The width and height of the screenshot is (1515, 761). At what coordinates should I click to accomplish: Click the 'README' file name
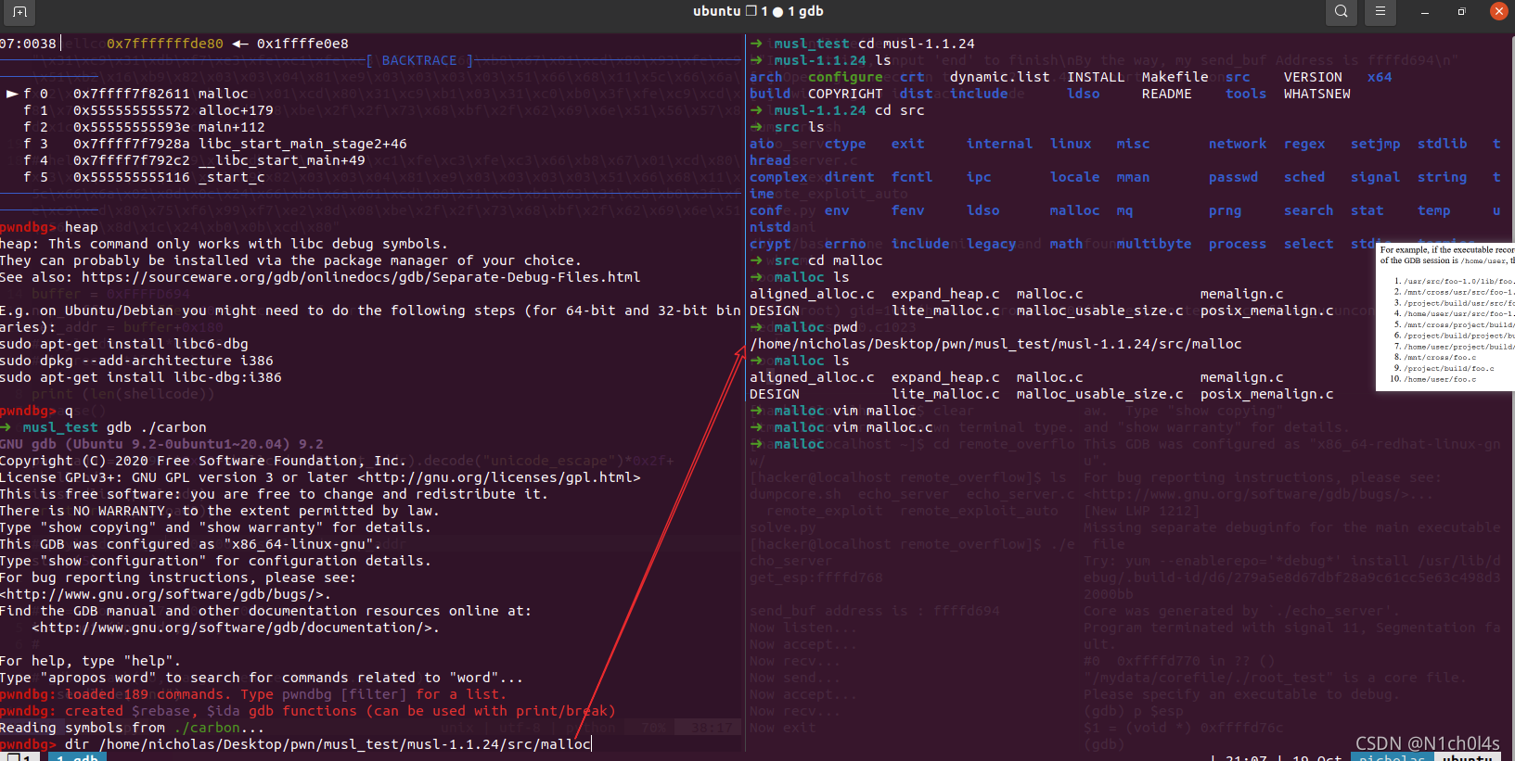point(1166,94)
